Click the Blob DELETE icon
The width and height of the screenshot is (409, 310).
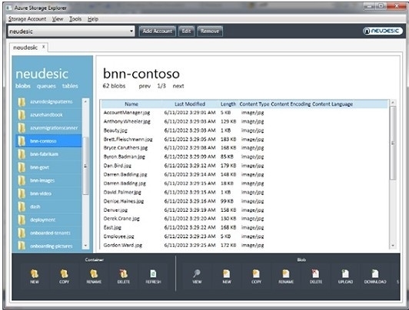pyautogui.click(x=316, y=274)
